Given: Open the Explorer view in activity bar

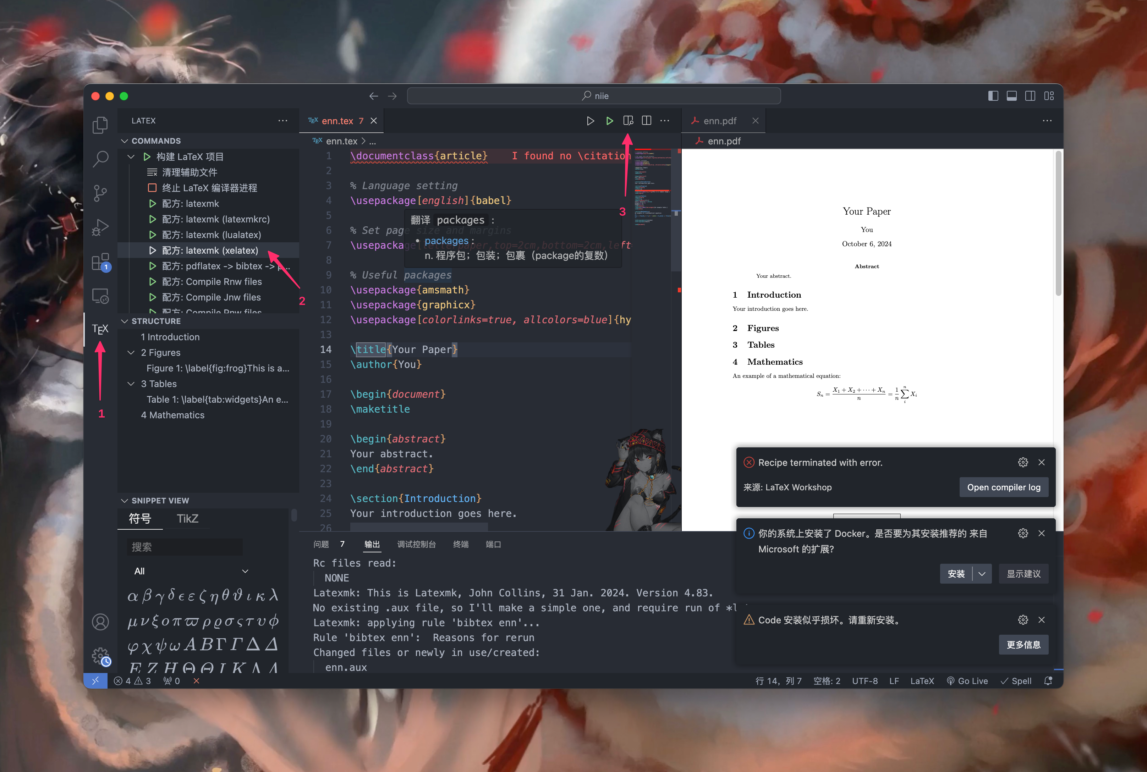Looking at the screenshot, I should pos(100,125).
